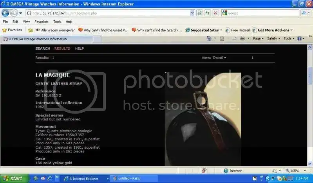Click the blue Help question mark icon

tap(299, 38)
